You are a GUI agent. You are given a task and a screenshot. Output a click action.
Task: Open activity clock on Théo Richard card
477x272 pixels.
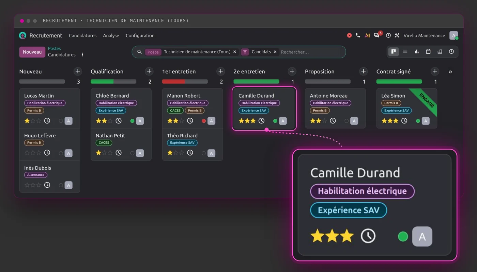click(190, 153)
